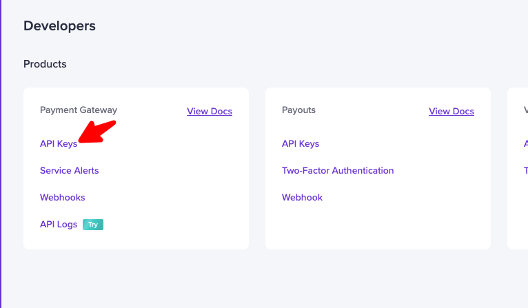The height and width of the screenshot is (308, 528).
Task: Open API Keys under Payouts
Action: click(x=301, y=144)
